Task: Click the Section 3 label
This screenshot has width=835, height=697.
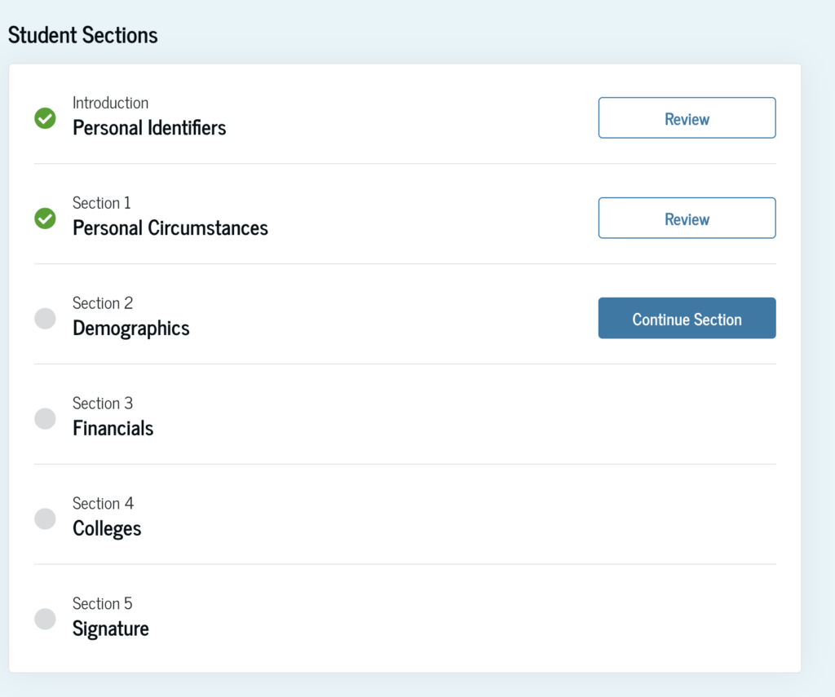Action: point(103,403)
